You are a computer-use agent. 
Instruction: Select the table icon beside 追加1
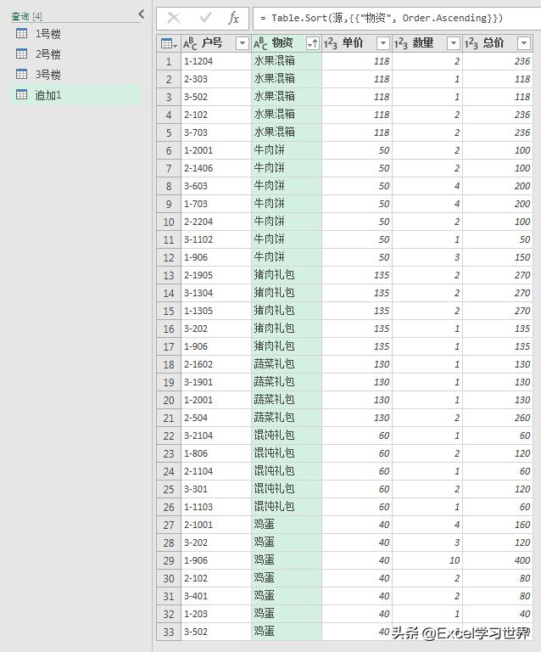coord(21,94)
